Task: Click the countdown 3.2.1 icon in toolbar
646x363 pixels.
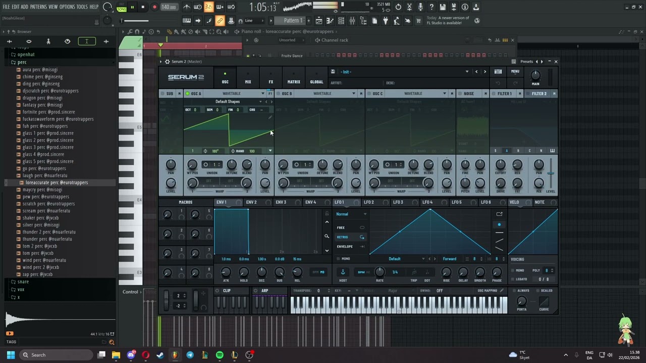Action: point(209,7)
